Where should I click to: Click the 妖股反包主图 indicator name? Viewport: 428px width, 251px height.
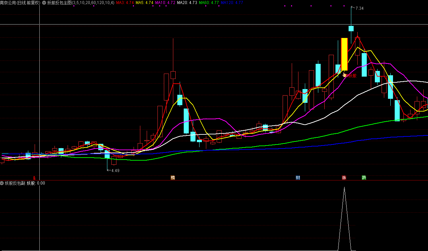[60, 3]
